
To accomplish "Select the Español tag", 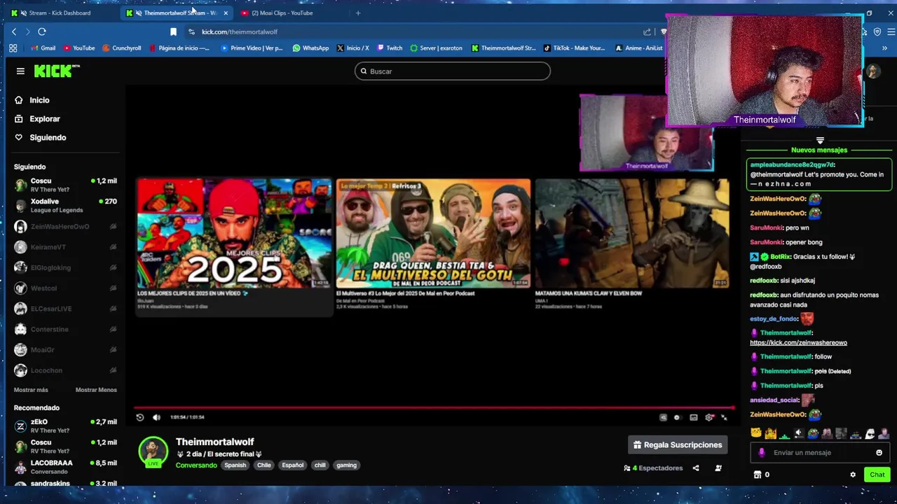I will coord(292,465).
